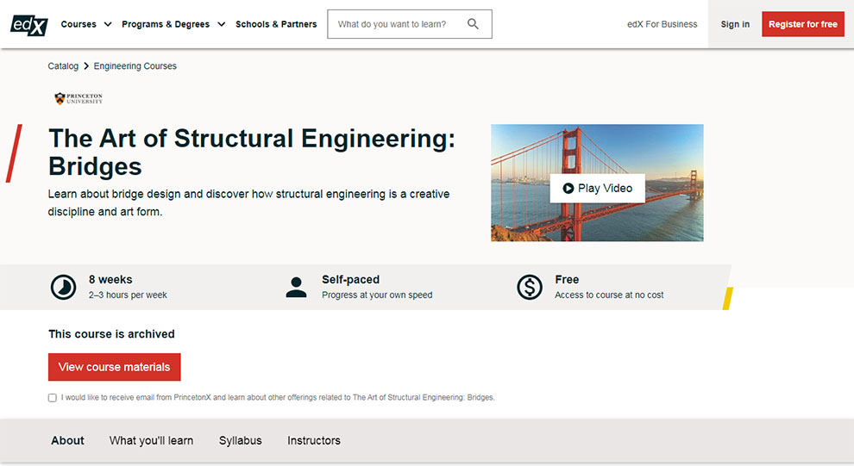Expand the Courses dropdown arrow
Image resolution: width=854 pixels, height=466 pixels.
(108, 24)
